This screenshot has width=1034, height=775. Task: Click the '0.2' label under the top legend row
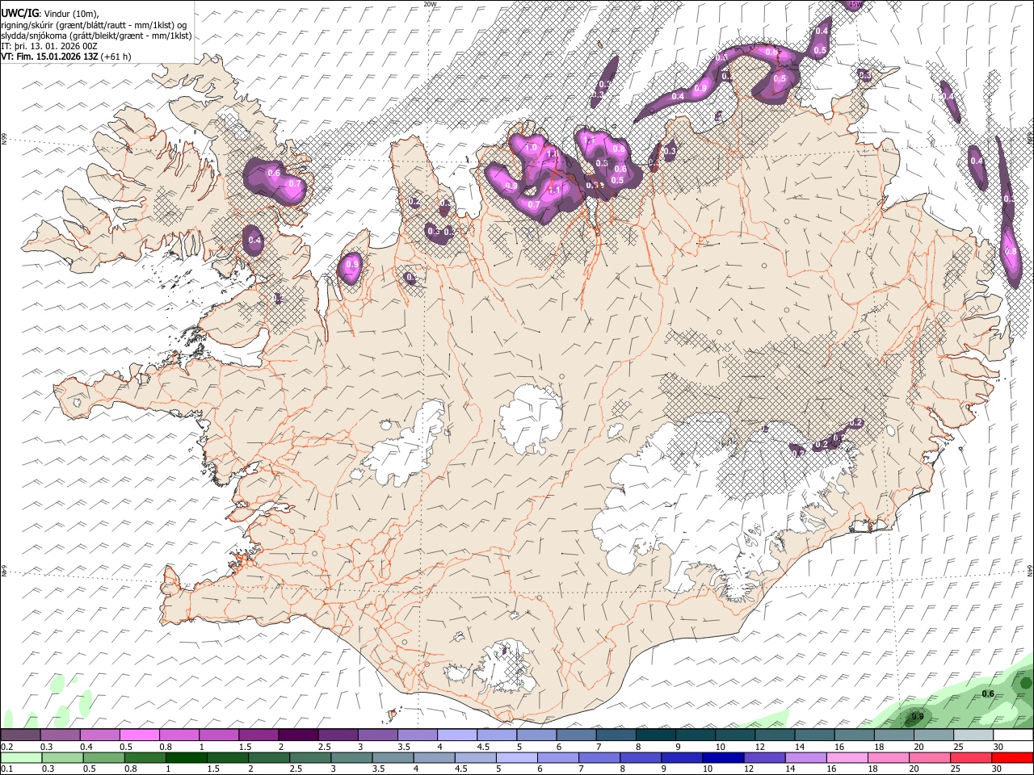coord(6,747)
